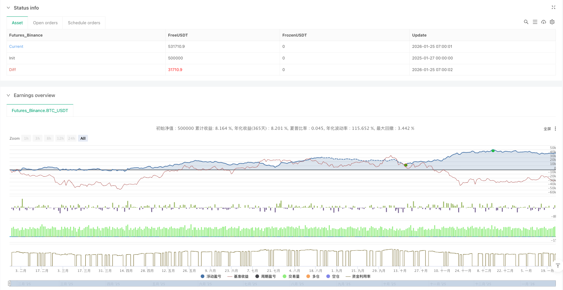
Task: Select the 24h zoom range
Action: pyautogui.click(x=71, y=138)
